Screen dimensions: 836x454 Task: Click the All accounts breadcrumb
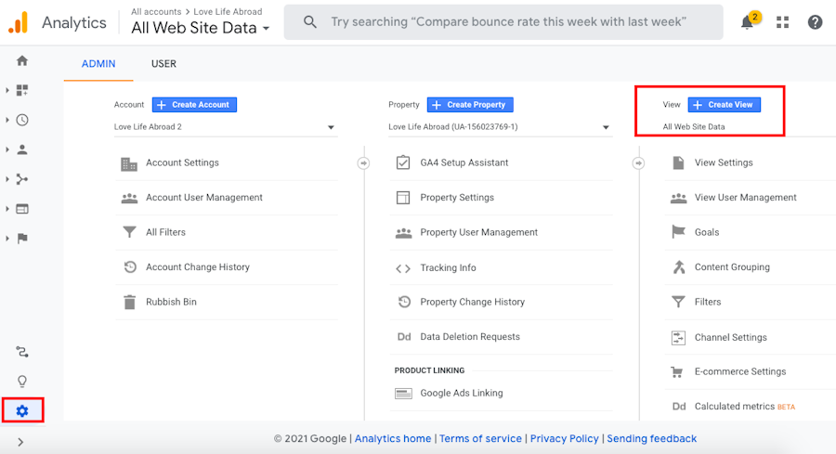click(x=156, y=11)
